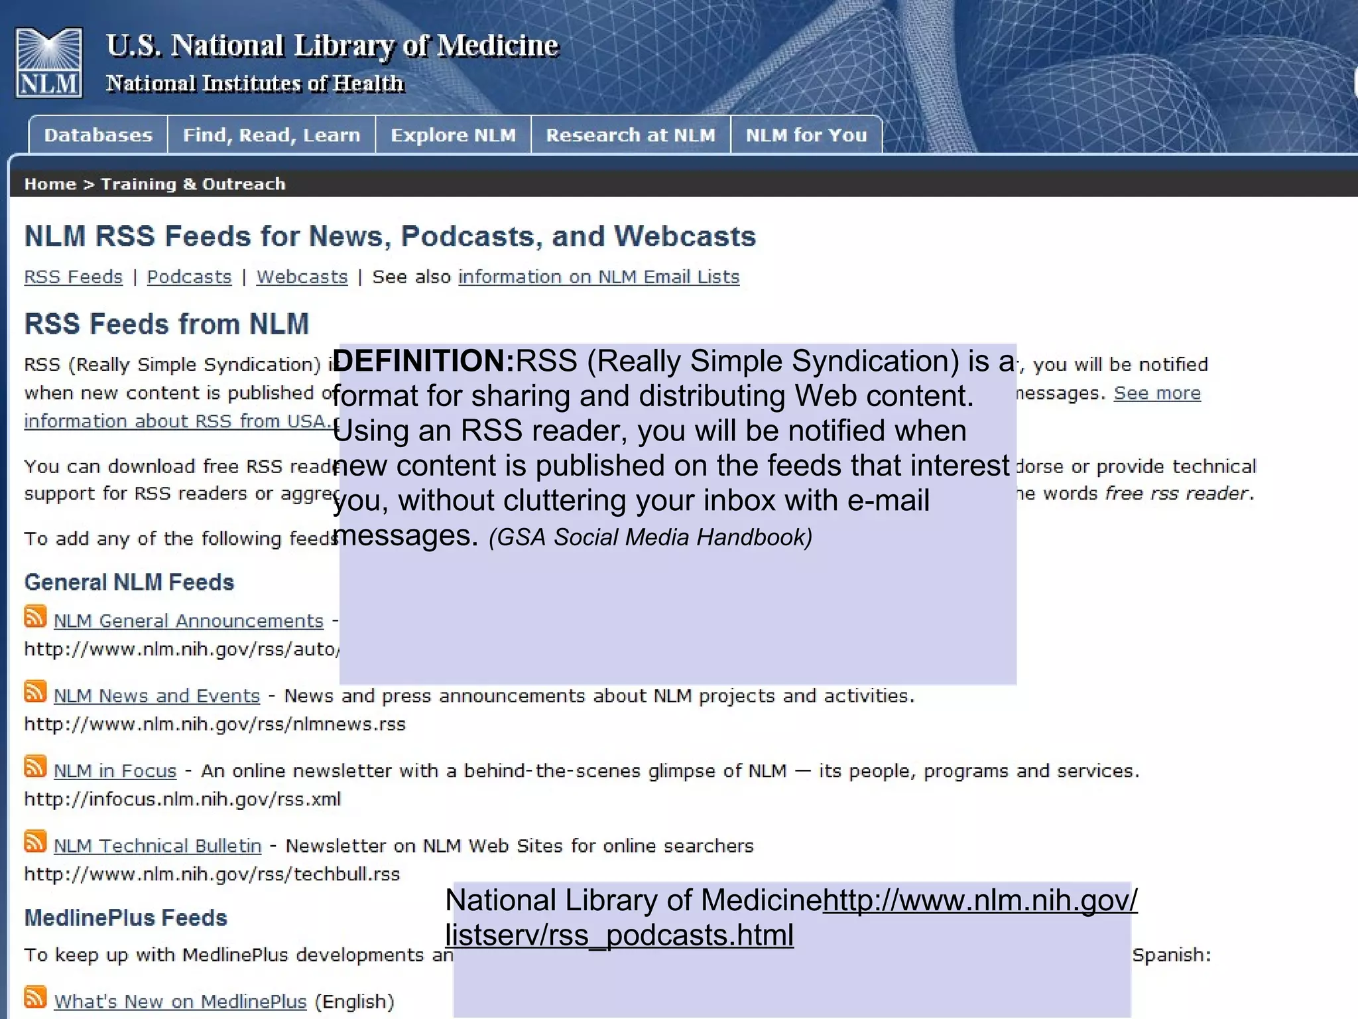
Task: Open the Databases tab
Action: point(98,135)
